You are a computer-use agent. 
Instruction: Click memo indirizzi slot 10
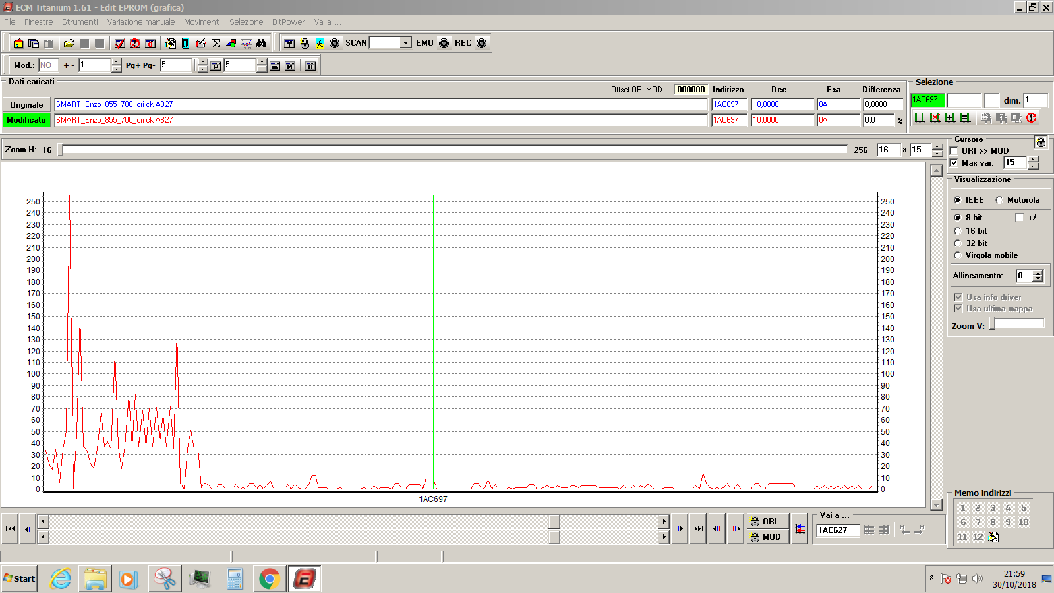[x=1024, y=522]
